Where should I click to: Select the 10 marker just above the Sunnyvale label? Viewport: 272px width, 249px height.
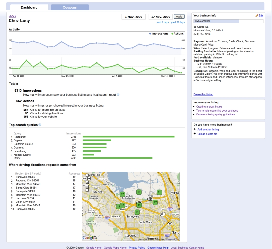137,212
